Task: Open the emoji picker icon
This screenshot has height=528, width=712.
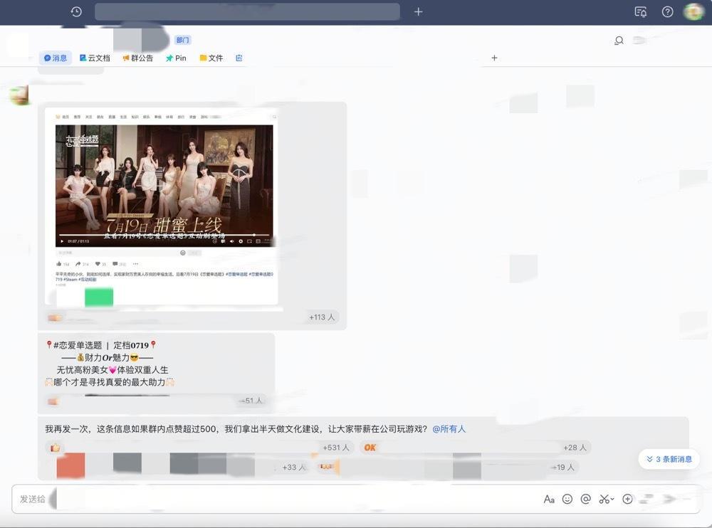Action: [567, 499]
